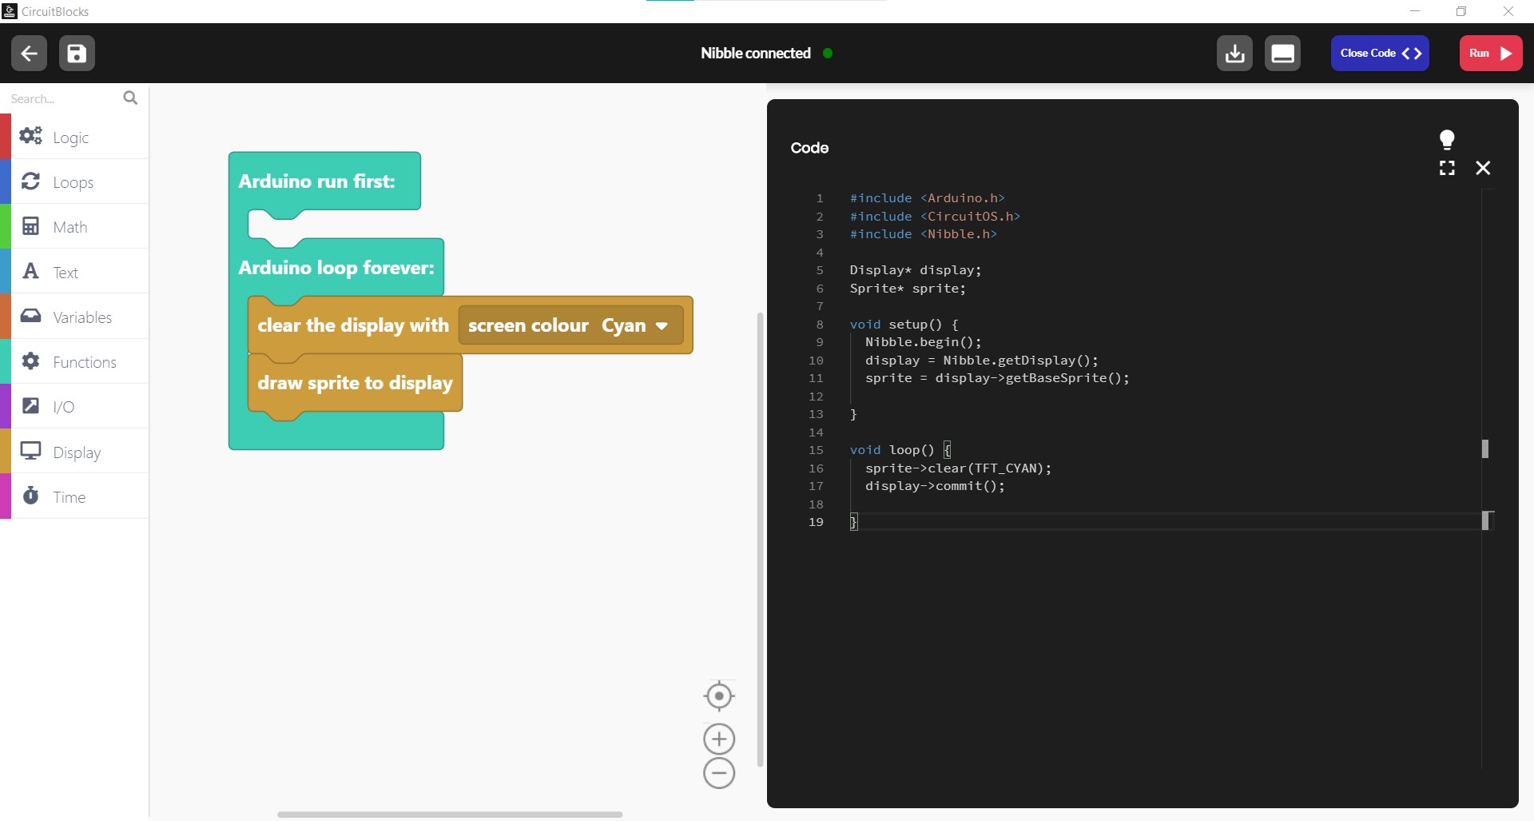1534x821 pixels.
Task: Click the workspace horizontal scrollbar
Action: pyautogui.click(x=450, y=815)
